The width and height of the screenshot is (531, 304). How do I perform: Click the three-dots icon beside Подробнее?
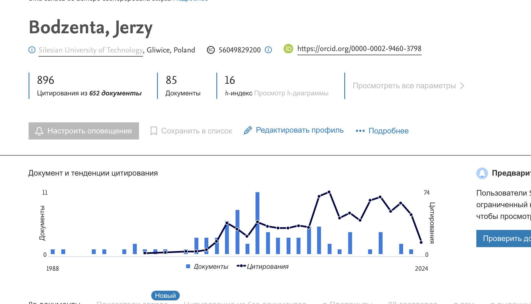360,131
